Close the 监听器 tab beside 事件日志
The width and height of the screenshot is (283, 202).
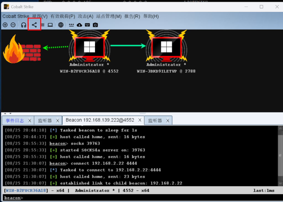tap(57, 121)
